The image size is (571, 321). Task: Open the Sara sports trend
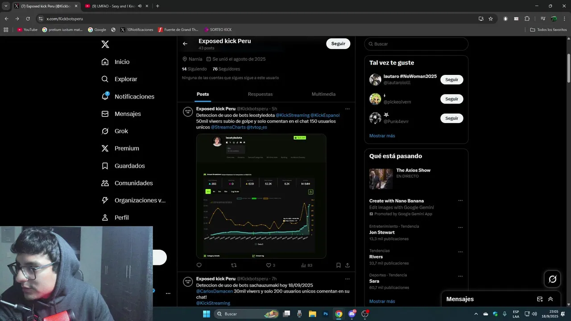click(x=374, y=281)
